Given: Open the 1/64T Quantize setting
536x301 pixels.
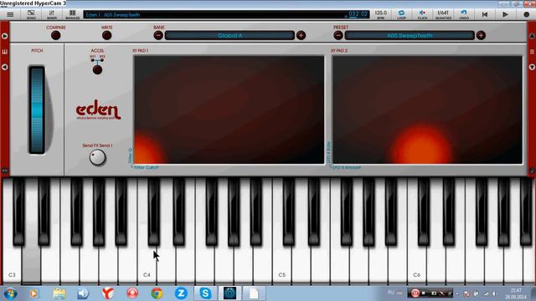Looking at the screenshot, I should 443,15.
